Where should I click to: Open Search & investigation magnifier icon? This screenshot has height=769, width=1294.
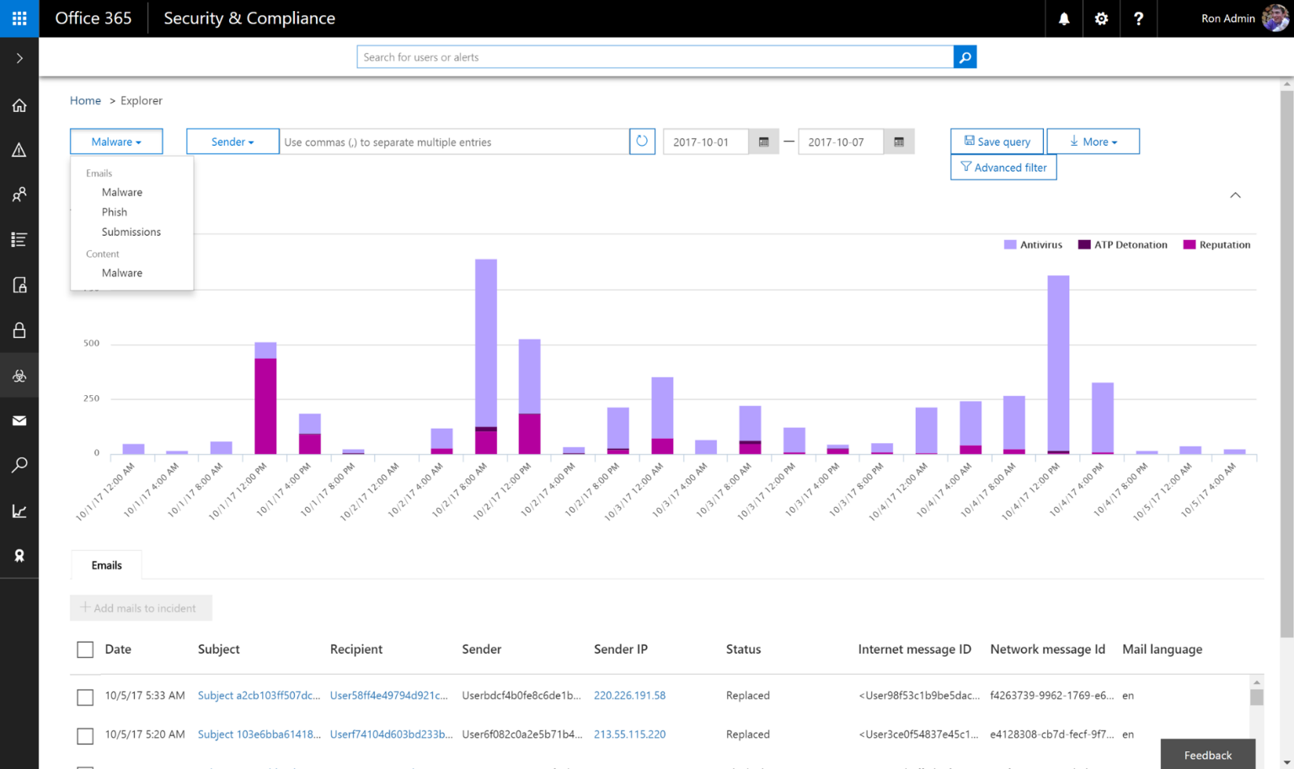tap(19, 464)
